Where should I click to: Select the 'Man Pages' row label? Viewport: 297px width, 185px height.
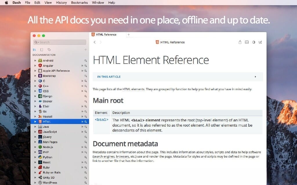tap(50, 142)
